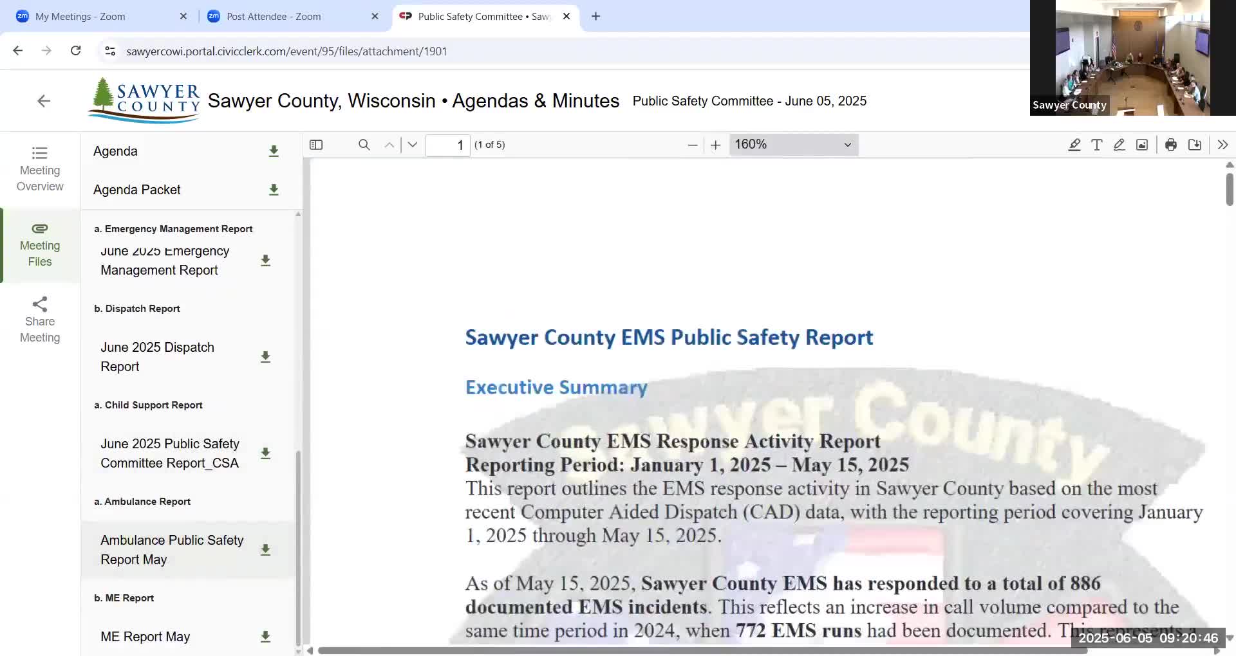Screen dimensions: 1236x656
Task: Print the current document
Action: [x=1170, y=145]
